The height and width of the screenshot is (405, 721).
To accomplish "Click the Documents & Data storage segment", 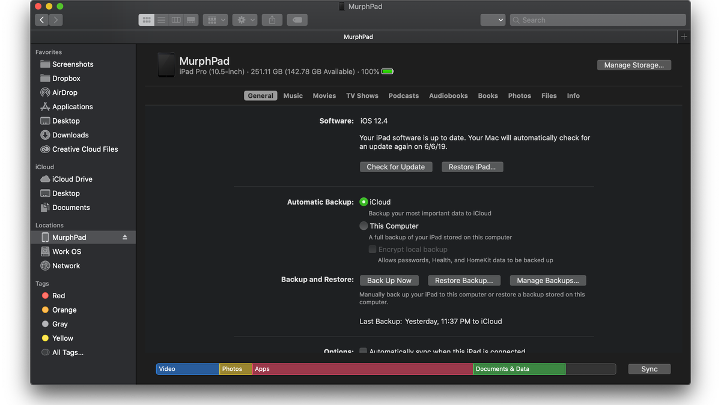I will pos(519,369).
